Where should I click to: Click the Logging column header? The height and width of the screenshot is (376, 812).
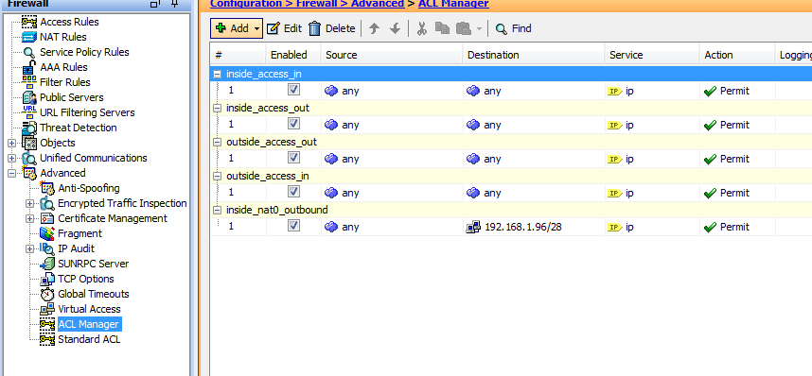pos(794,55)
